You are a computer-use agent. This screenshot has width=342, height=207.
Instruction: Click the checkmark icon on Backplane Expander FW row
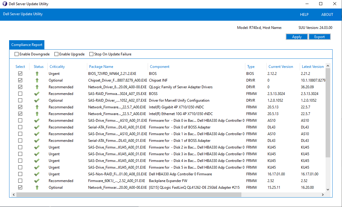[x=37, y=181]
